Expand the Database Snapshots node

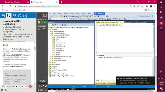click(50, 33)
